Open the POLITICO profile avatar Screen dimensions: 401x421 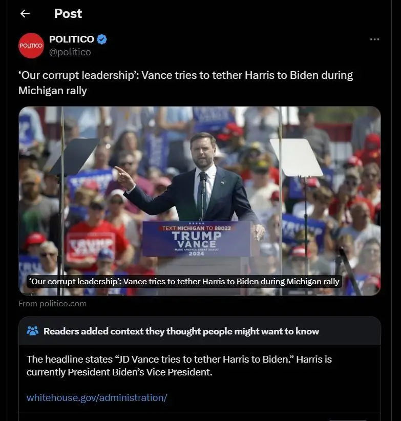pos(31,46)
